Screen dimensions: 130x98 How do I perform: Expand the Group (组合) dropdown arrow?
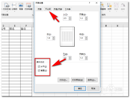pyautogui.click(x=116, y=11)
